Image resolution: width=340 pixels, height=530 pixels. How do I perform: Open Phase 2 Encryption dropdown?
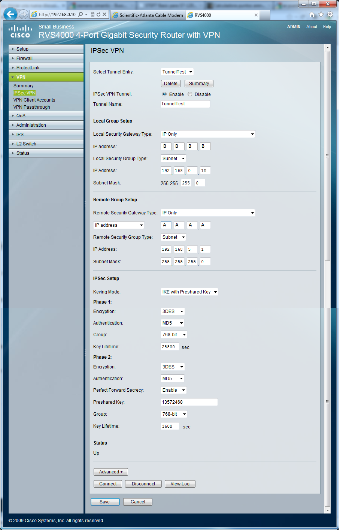(x=173, y=367)
